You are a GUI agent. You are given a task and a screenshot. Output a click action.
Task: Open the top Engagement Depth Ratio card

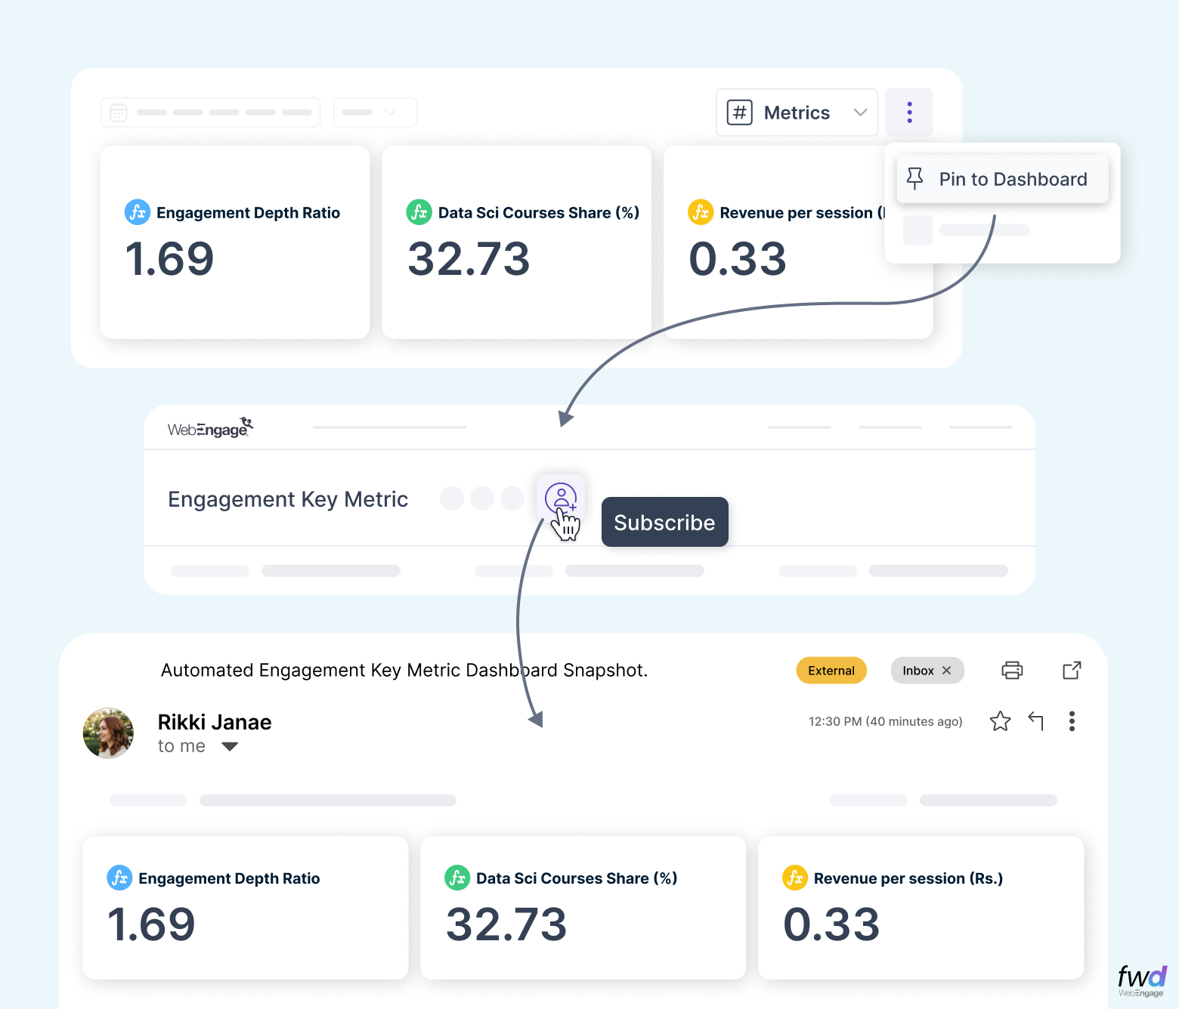235,242
